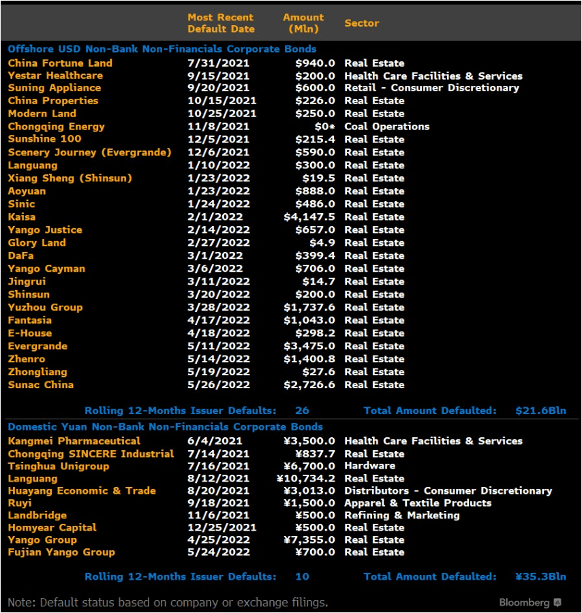Click the ¥35.3Bln total amount defaulted
Screen dimensions: 582x613
[x=540, y=576]
